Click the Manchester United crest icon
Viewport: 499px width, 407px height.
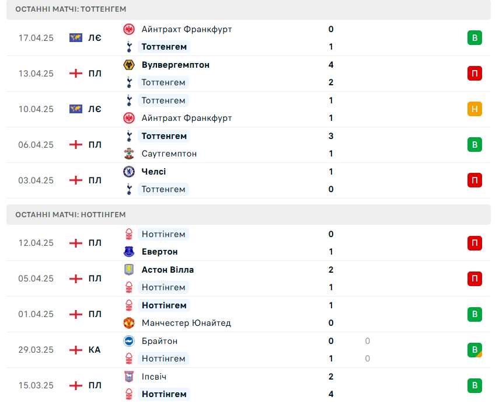[129, 323]
